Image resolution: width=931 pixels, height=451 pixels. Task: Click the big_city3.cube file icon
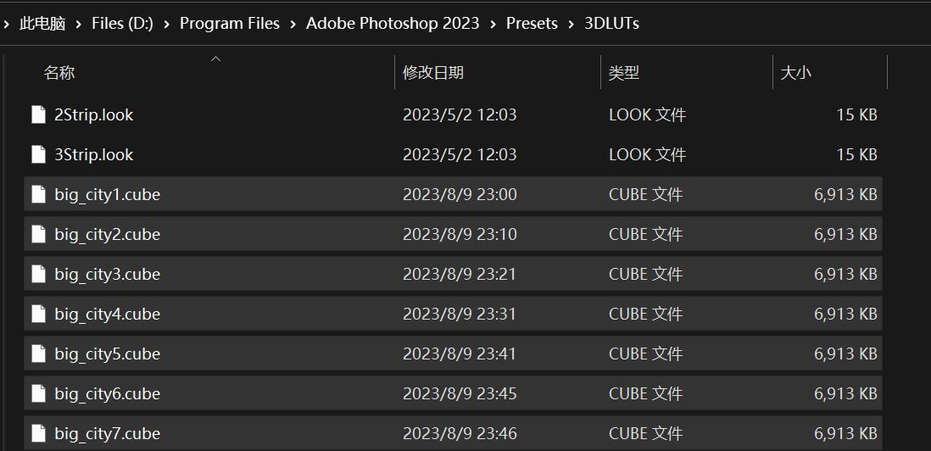point(39,274)
